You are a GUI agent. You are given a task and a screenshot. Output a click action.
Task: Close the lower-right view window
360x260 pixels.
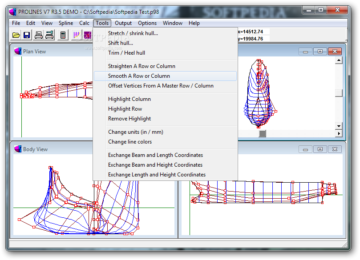[x=335, y=149]
